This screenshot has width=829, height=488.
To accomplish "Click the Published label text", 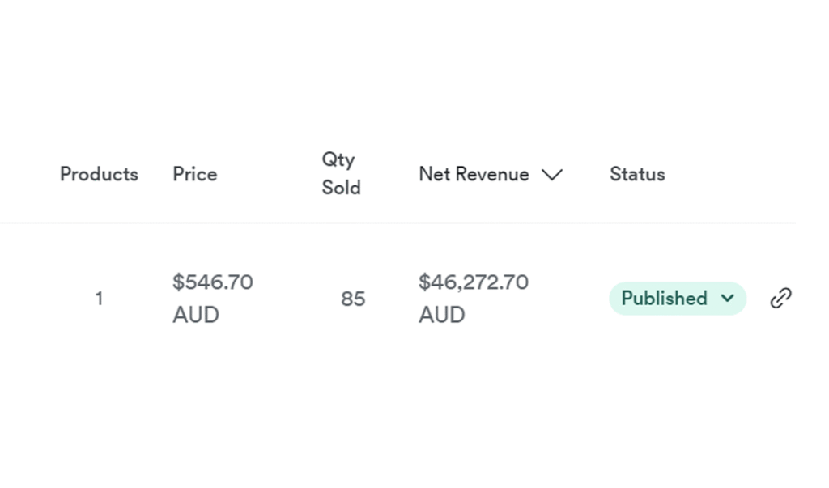I will tap(664, 299).
